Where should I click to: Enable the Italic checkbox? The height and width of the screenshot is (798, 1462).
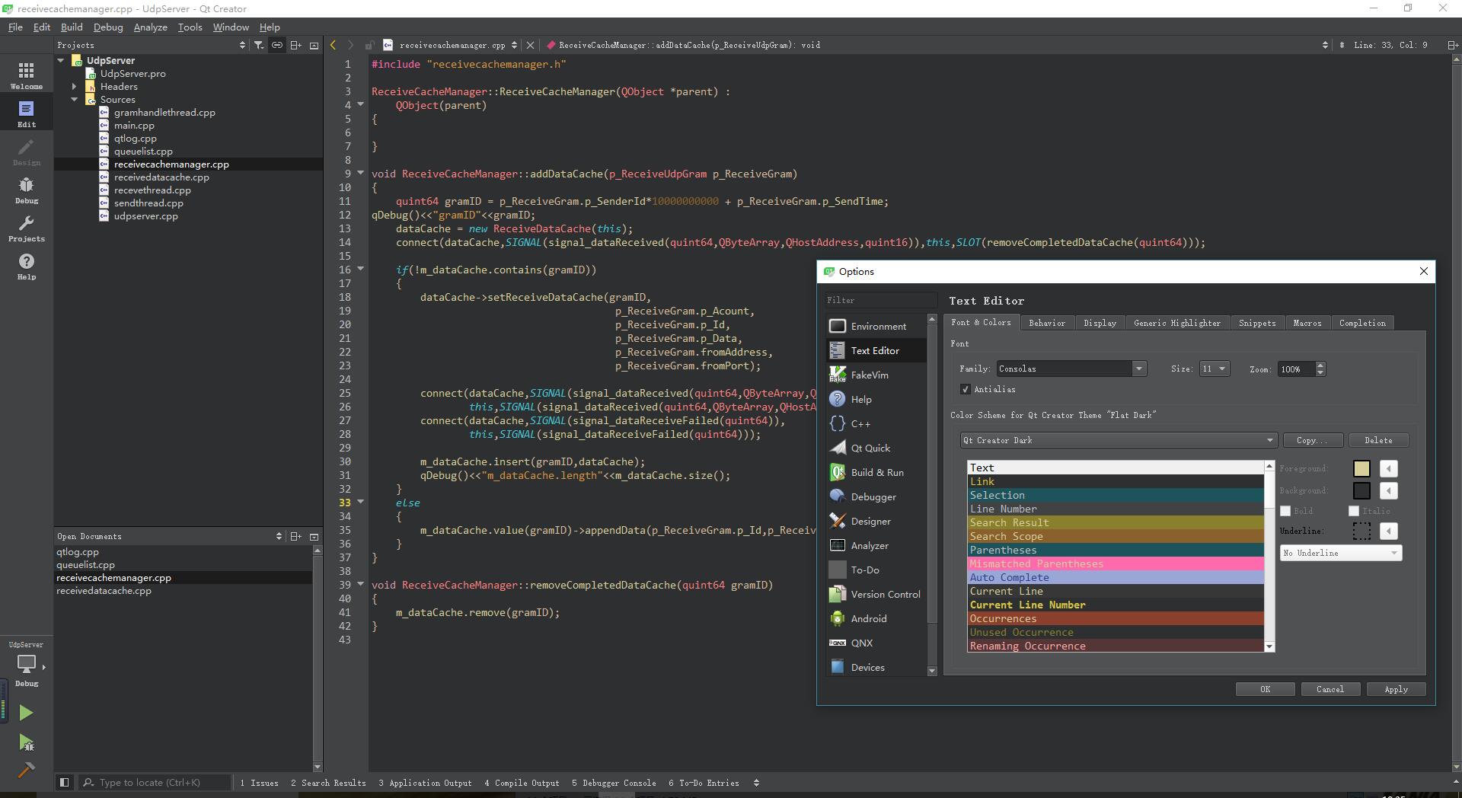click(x=1353, y=511)
